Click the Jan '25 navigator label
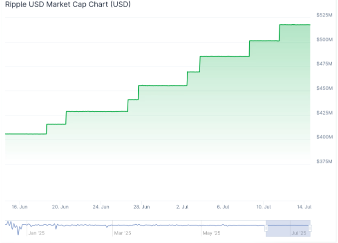Screen dimensions: 338x243 (x=36, y=233)
